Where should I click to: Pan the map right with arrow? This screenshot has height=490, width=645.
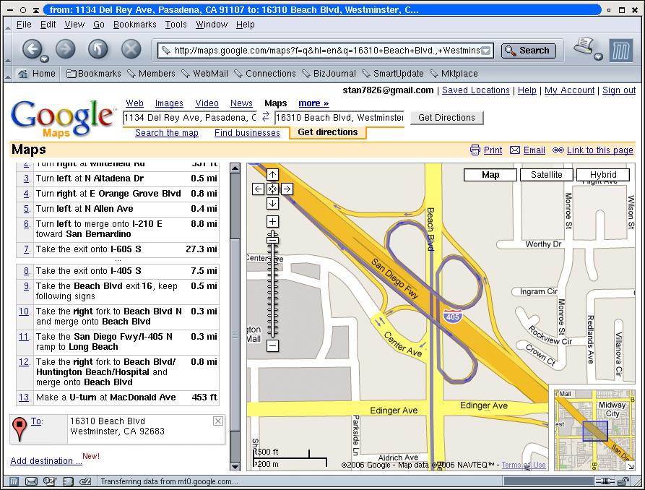(x=287, y=189)
